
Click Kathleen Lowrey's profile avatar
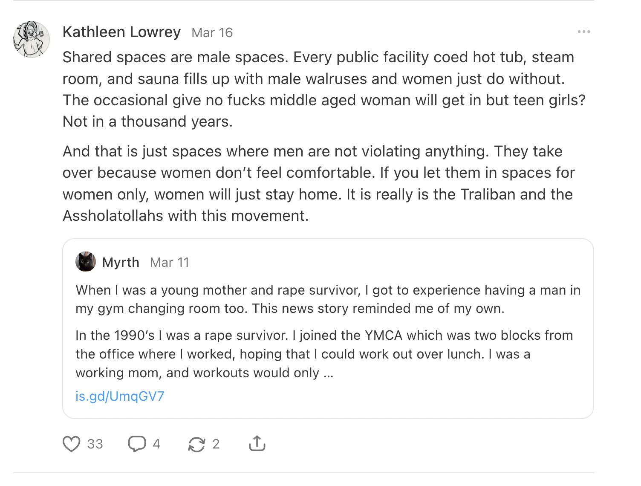(x=32, y=40)
